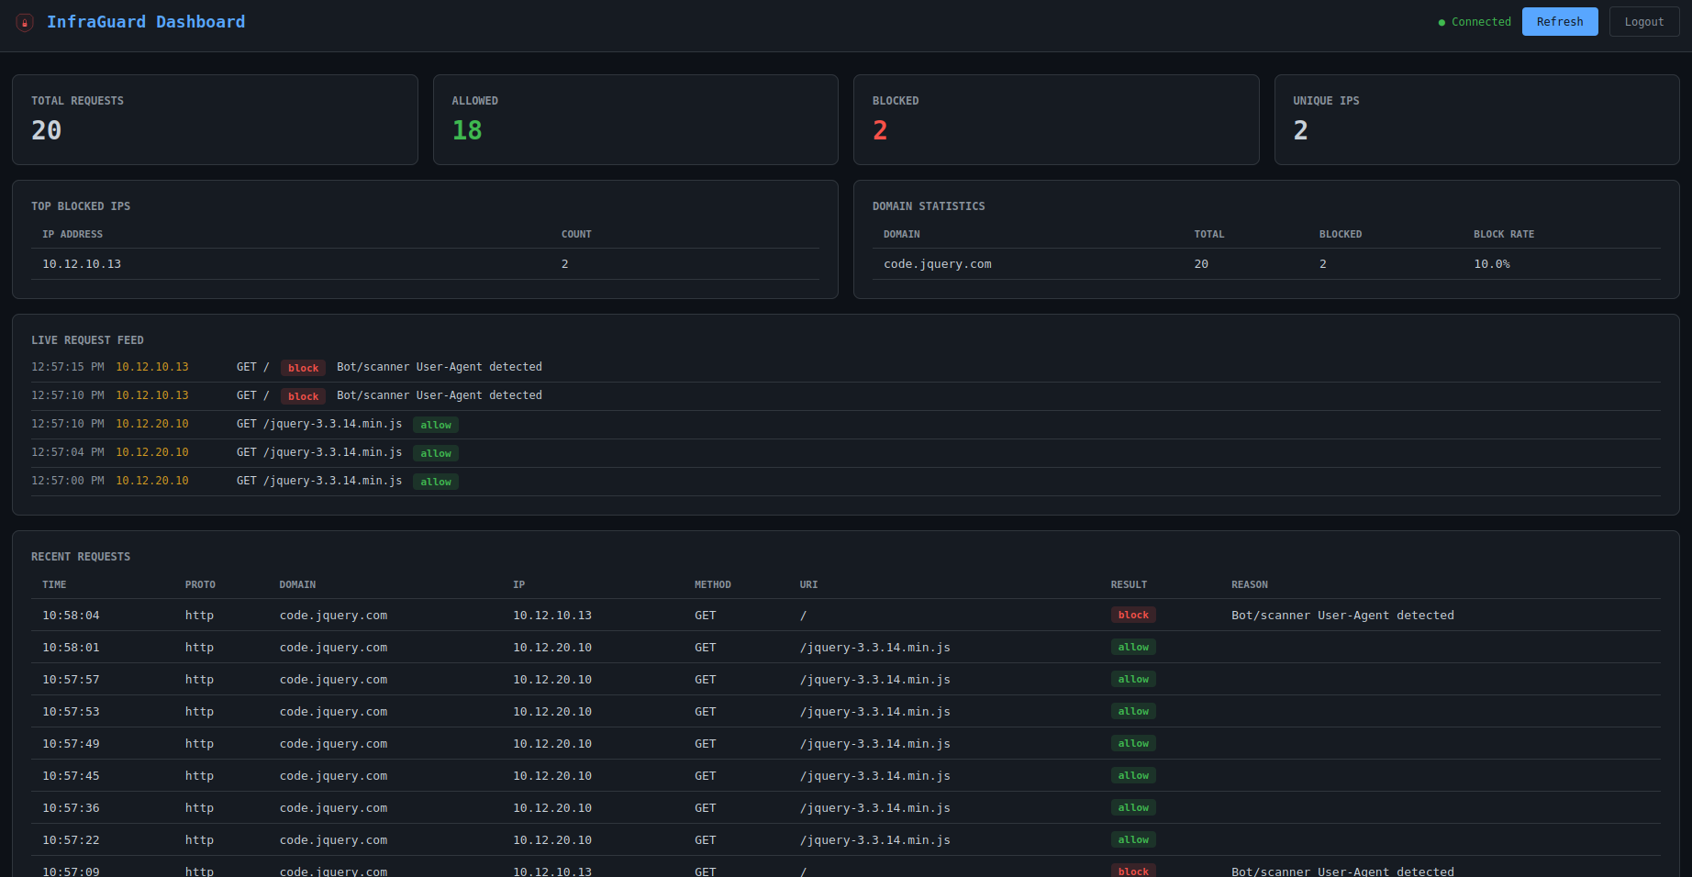
Task: Select the LIVE REQUEST FEED section title
Action: pyautogui.click(x=87, y=339)
